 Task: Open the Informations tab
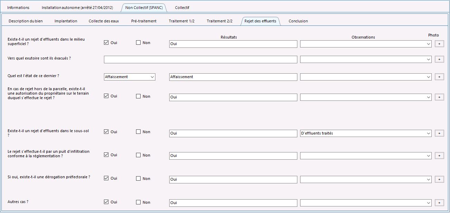18,8
